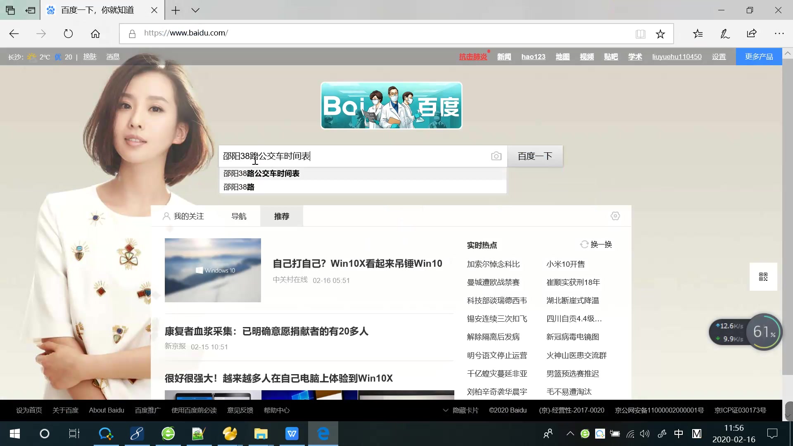Click the 更多产品 button
Image resolution: width=793 pixels, height=446 pixels.
(x=759, y=57)
